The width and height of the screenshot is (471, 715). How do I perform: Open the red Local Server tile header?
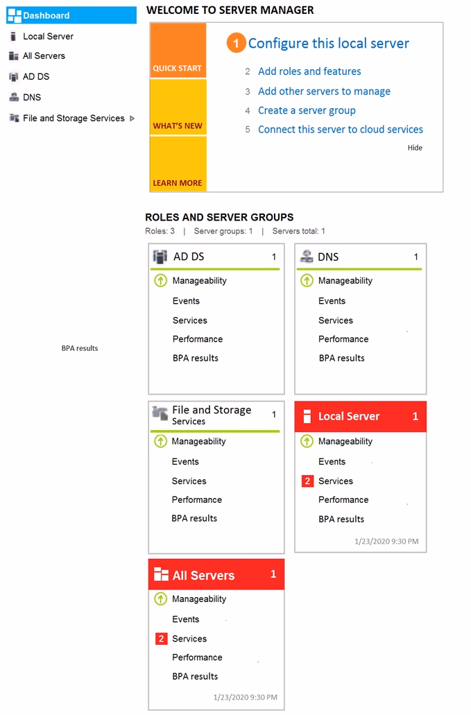coord(361,416)
